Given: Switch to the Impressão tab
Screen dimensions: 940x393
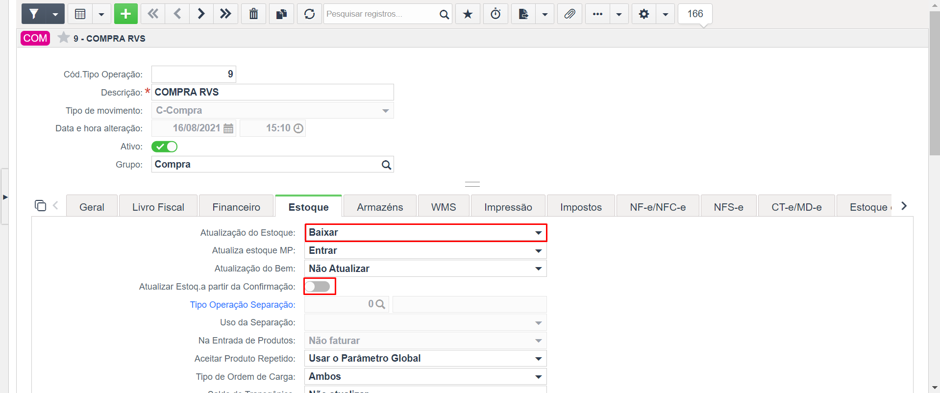Looking at the screenshot, I should coord(508,207).
